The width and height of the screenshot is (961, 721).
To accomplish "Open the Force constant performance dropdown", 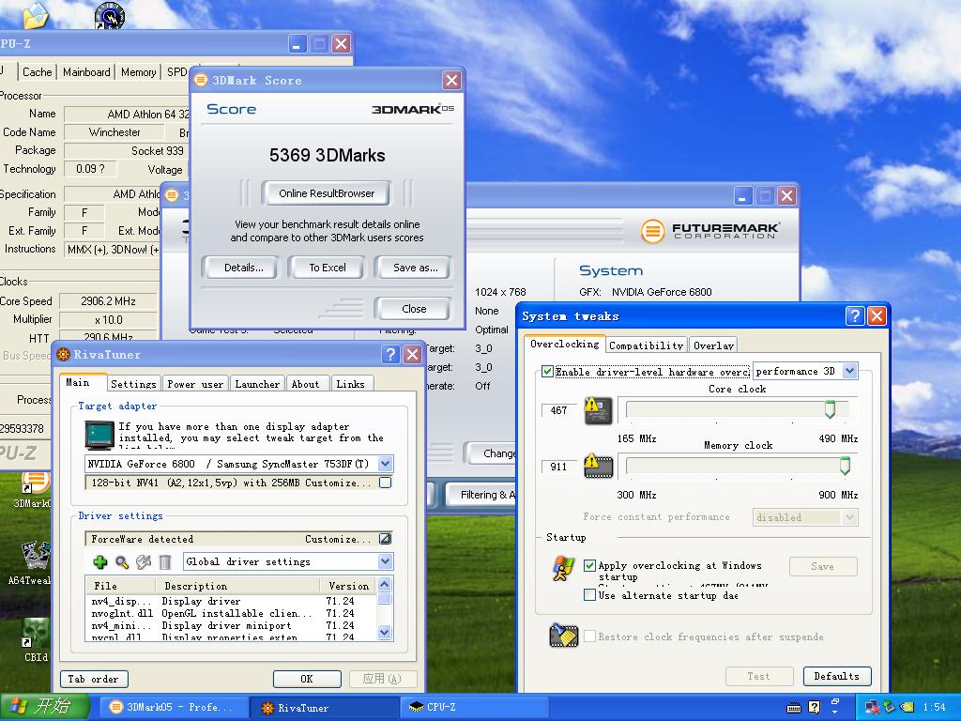I will coord(848,517).
